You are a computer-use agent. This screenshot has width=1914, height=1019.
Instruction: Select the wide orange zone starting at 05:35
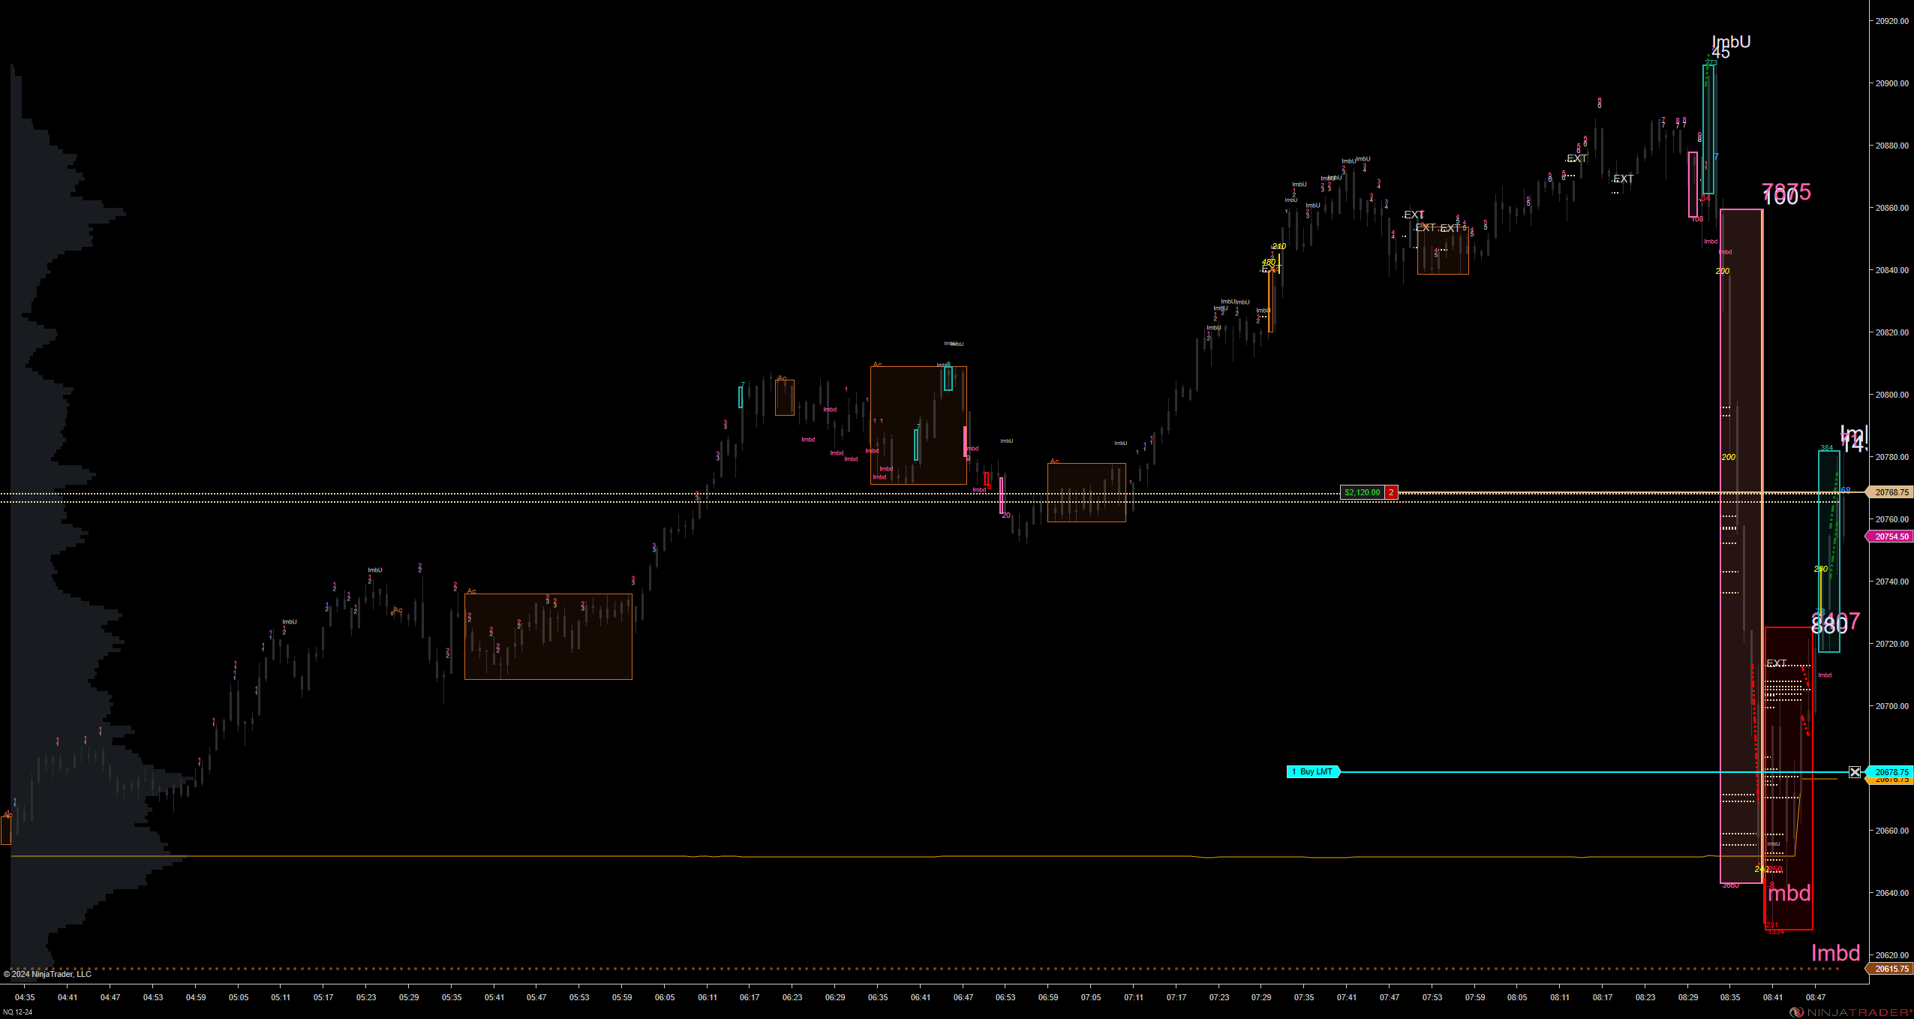(x=548, y=636)
